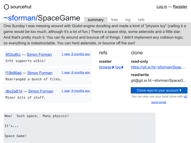191x143 pixels.
Task: Switch to the tree tab
Action: coord(114,20)
